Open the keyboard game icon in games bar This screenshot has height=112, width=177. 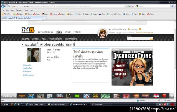point(50,96)
